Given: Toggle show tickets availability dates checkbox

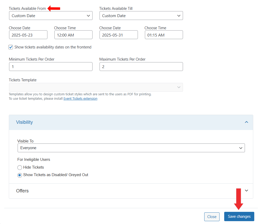Looking at the screenshot, I should [11, 47].
